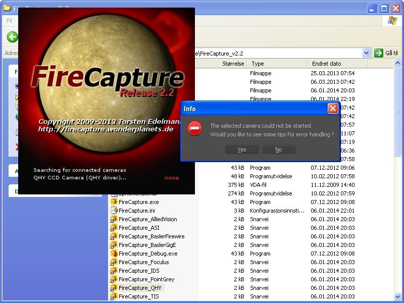This screenshot has width=404, height=303.
Task: Click the 'Gå til' button label
Action: (391, 53)
